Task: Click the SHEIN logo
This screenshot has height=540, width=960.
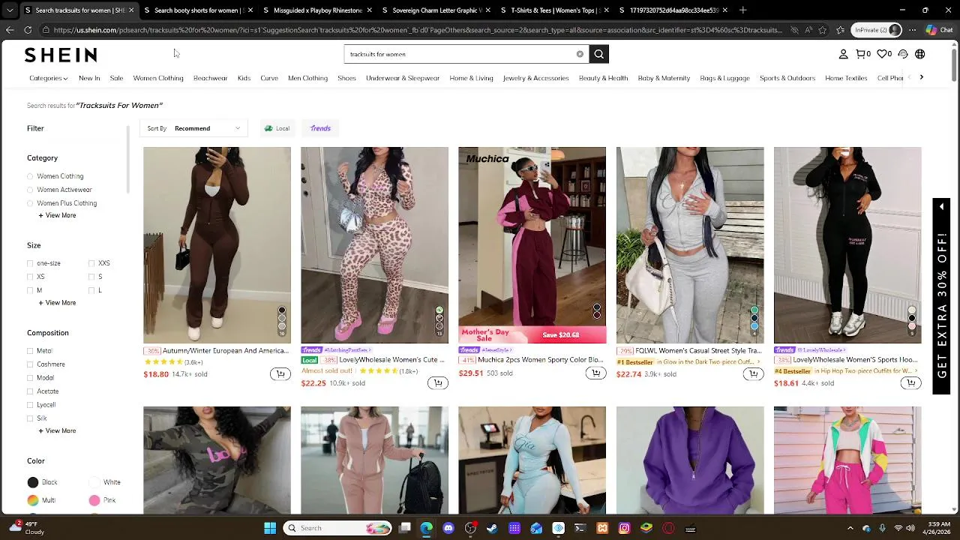Action: pyautogui.click(x=61, y=55)
